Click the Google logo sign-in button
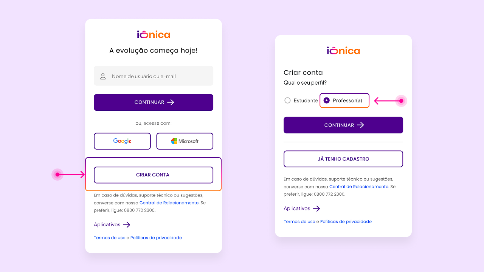484x272 pixels. pos(122,141)
